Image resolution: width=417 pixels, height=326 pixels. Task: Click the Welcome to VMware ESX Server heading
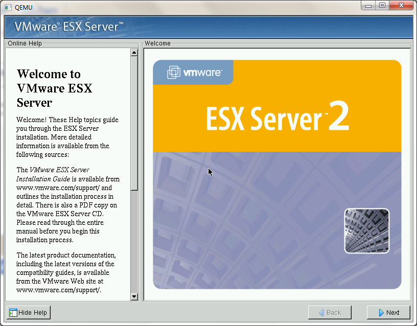54,88
